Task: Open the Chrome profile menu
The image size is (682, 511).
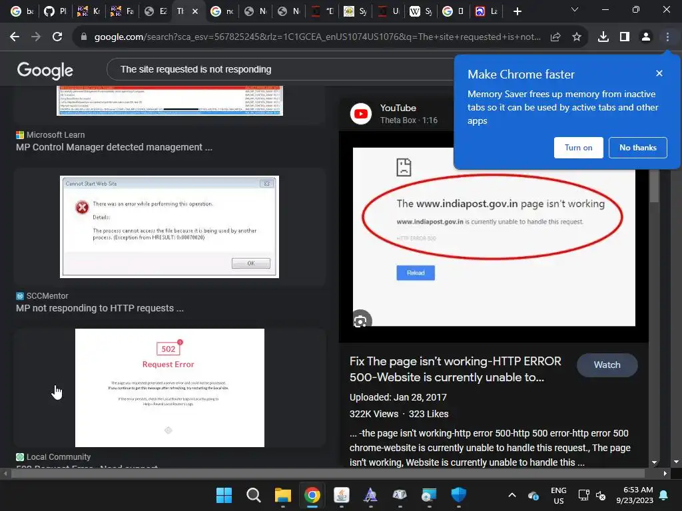Action: pos(646,37)
